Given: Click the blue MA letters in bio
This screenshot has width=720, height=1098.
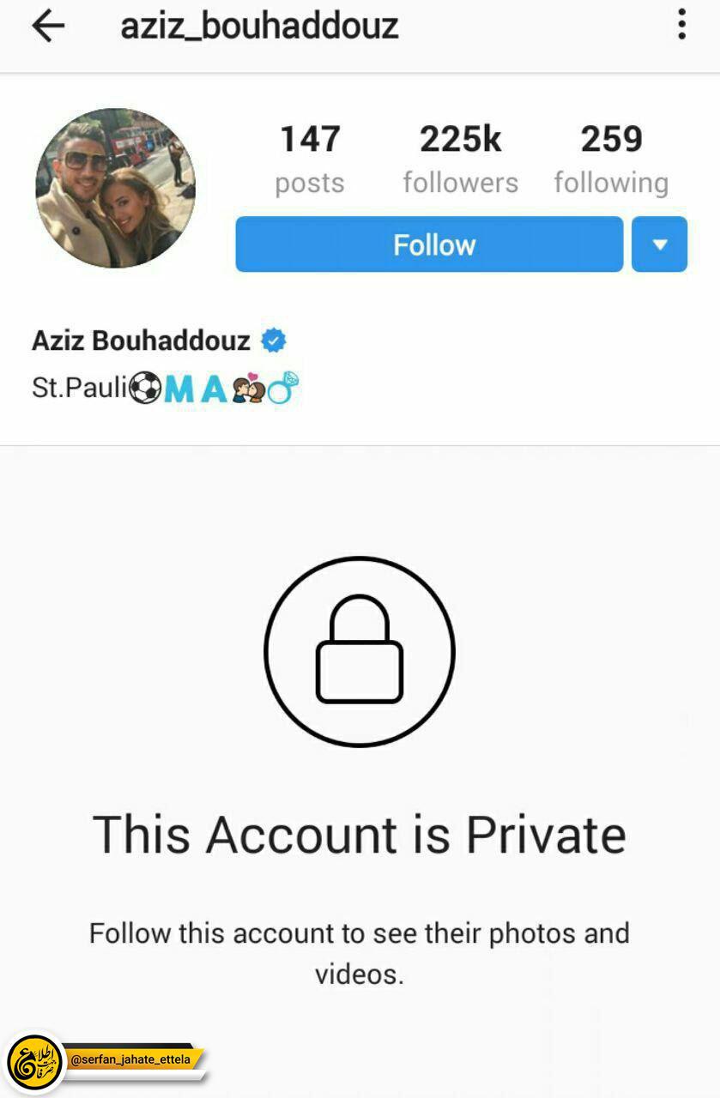Looking at the screenshot, I should point(196,389).
